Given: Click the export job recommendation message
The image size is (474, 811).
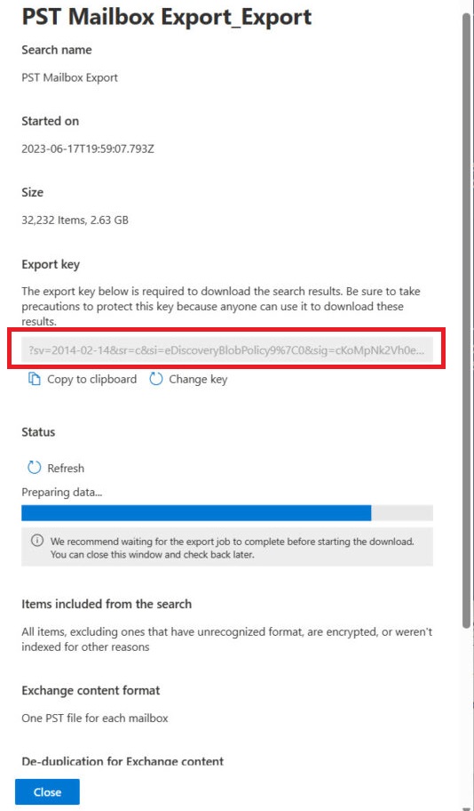Looking at the screenshot, I should click(x=233, y=549).
